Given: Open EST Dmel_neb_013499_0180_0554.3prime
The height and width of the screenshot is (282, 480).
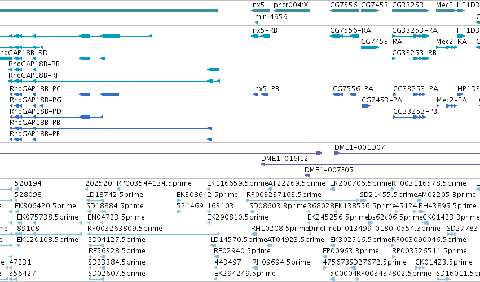Looking at the screenshot, I should pos(375,229).
